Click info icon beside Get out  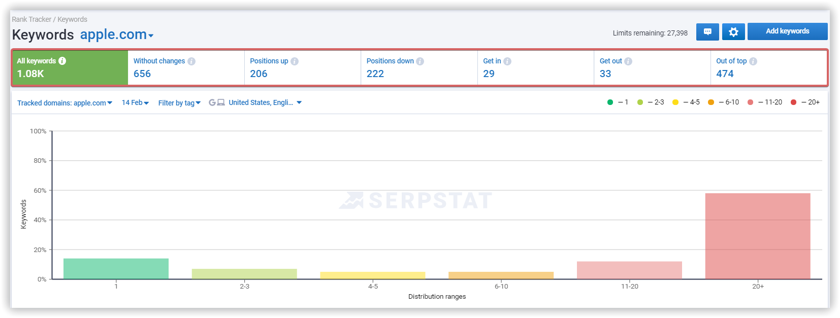[628, 61]
